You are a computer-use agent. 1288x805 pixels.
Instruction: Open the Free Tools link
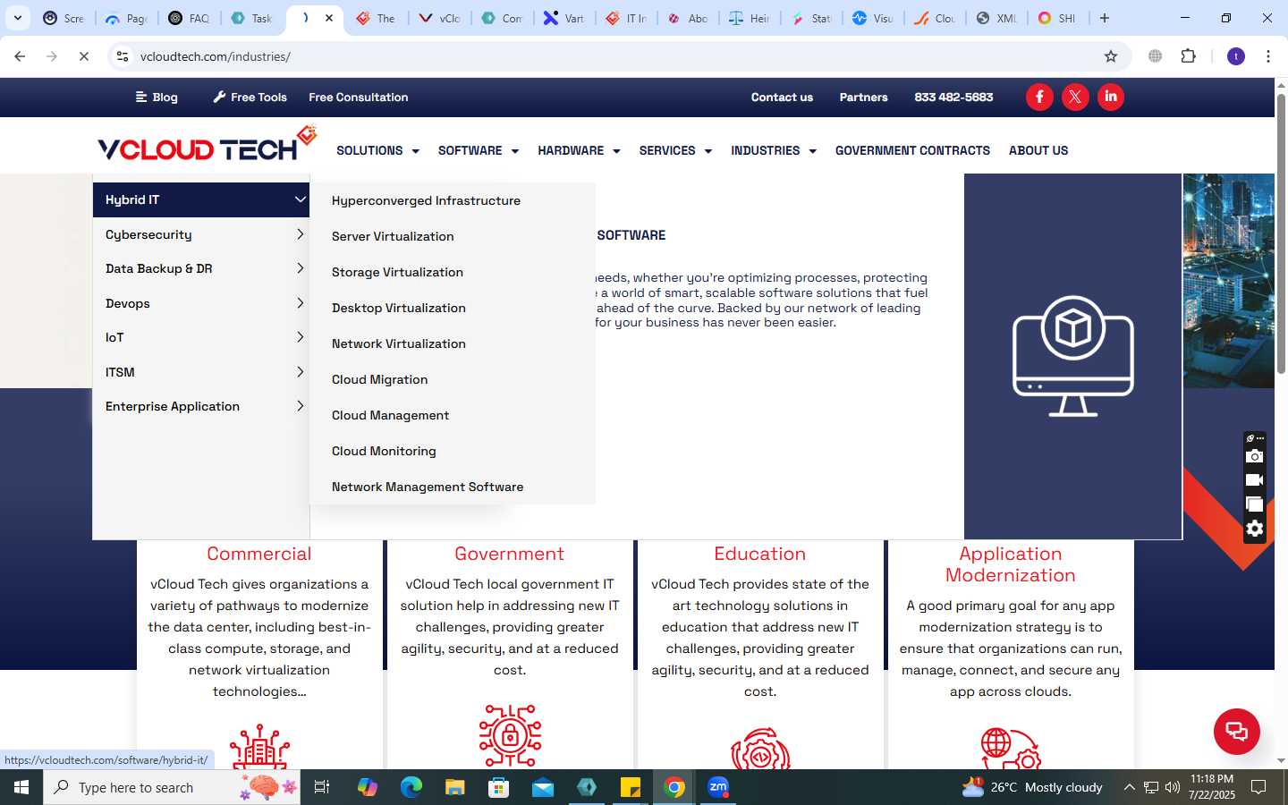(x=250, y=97)
